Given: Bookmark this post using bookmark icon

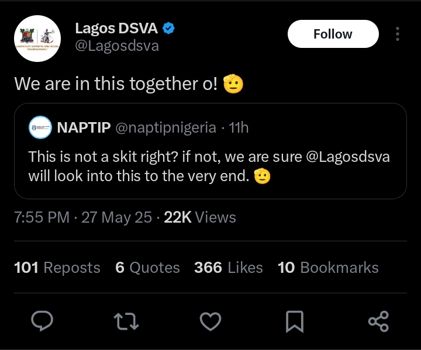Looking at the screenshot, I should tap(295, 321).
